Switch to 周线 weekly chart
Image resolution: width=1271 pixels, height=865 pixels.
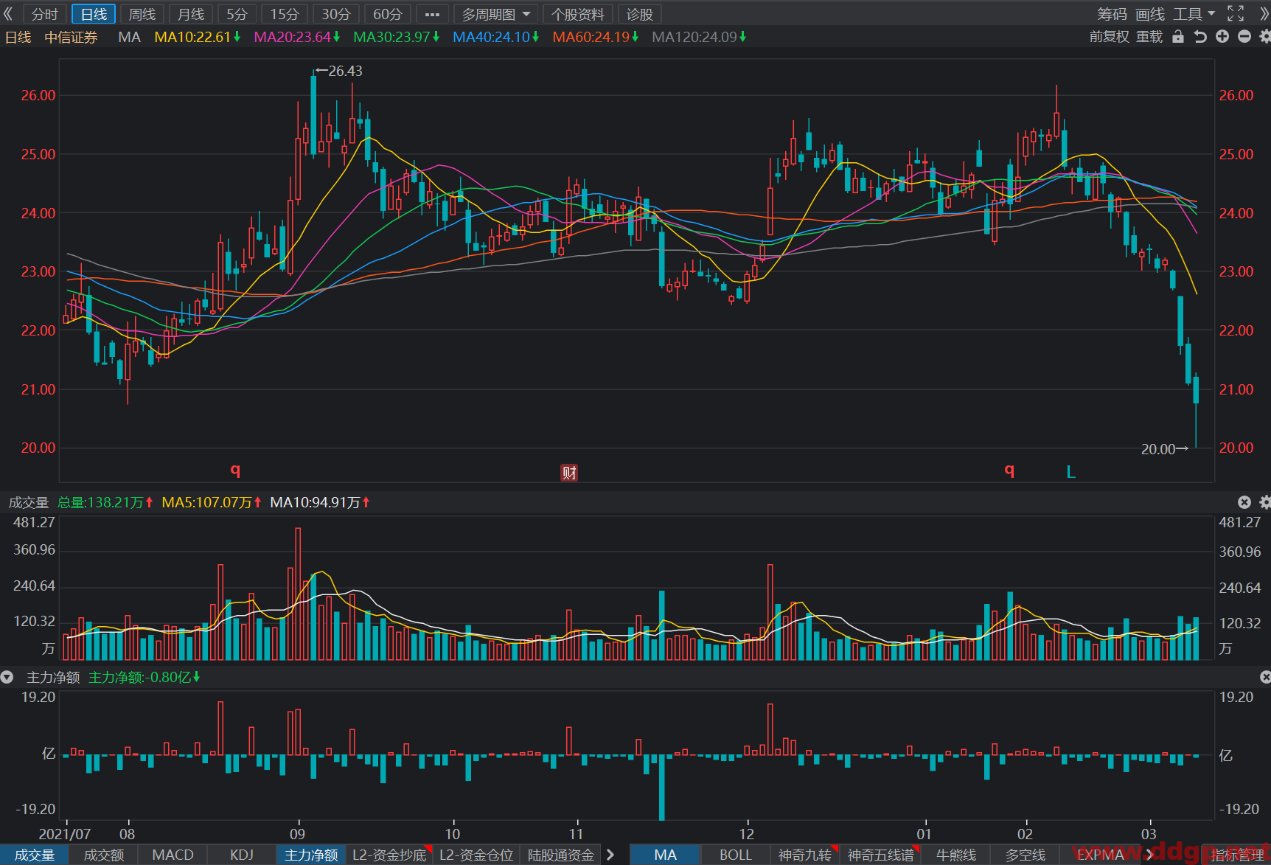coord(142,14)
